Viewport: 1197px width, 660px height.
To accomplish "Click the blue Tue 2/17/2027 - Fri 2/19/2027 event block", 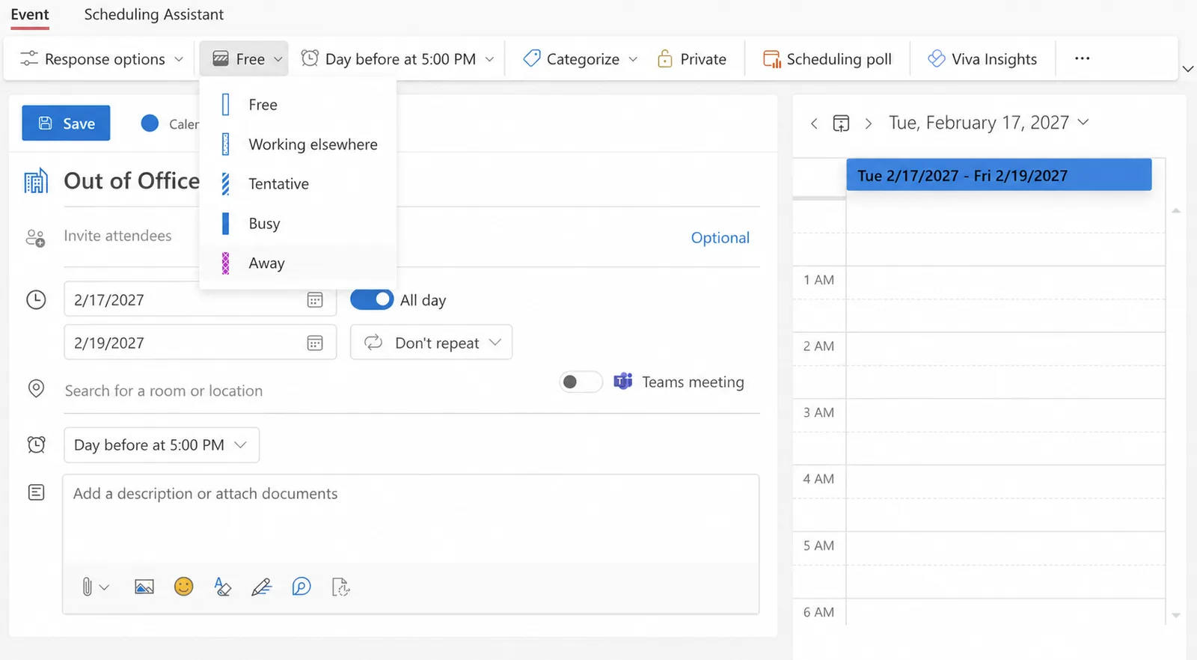I will 999,175.
